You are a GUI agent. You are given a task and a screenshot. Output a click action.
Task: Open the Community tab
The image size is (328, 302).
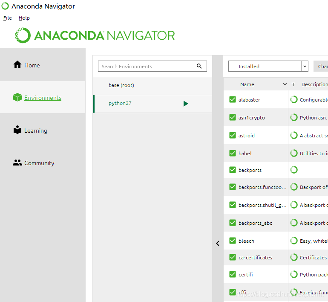tap(43, 163)
